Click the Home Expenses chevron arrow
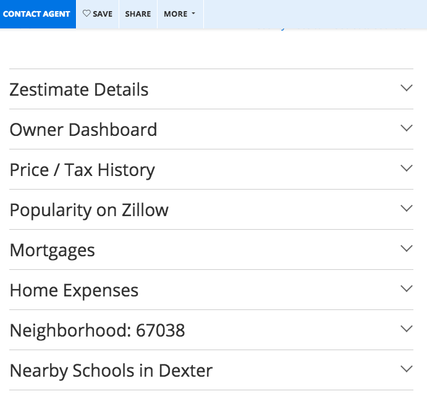 pos(406,289)
